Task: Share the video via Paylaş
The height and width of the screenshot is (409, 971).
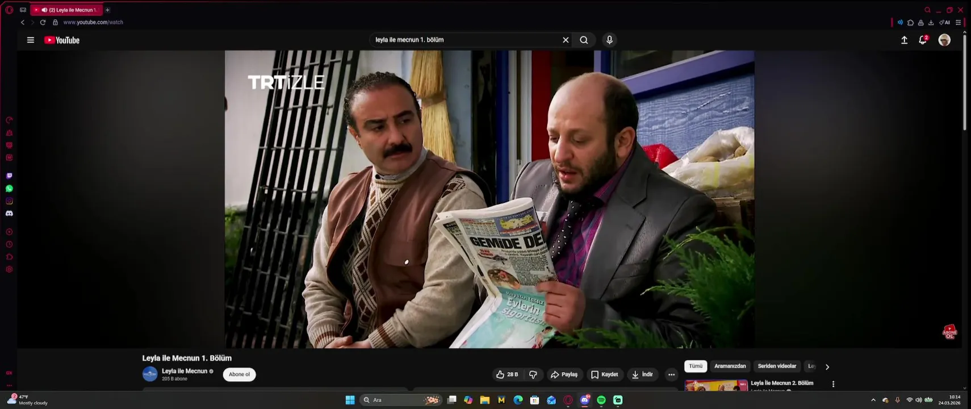Action: (564, 374)
